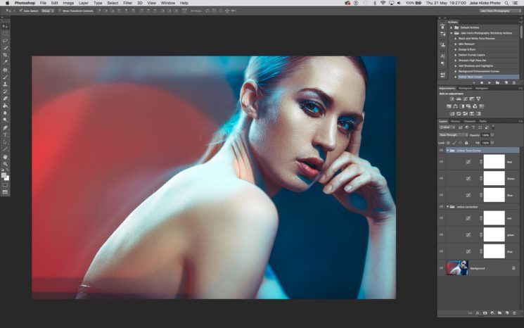Add a Photo Filter adjustment
This screenshot has height=328, width=524.
tap(468, 106)
